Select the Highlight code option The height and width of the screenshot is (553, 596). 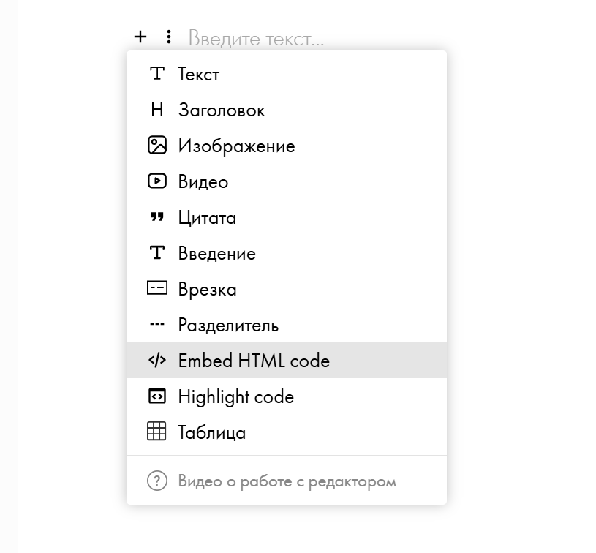(235, 397)
